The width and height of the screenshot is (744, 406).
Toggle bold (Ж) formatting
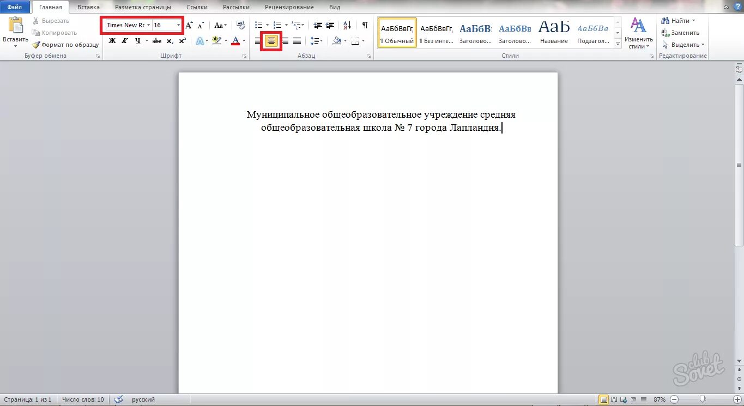(x=112, y=41)
